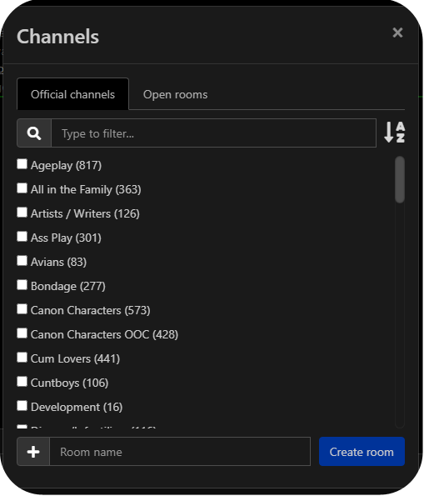
Task: Select the Official channels tab
Action: tap(72, 94)
